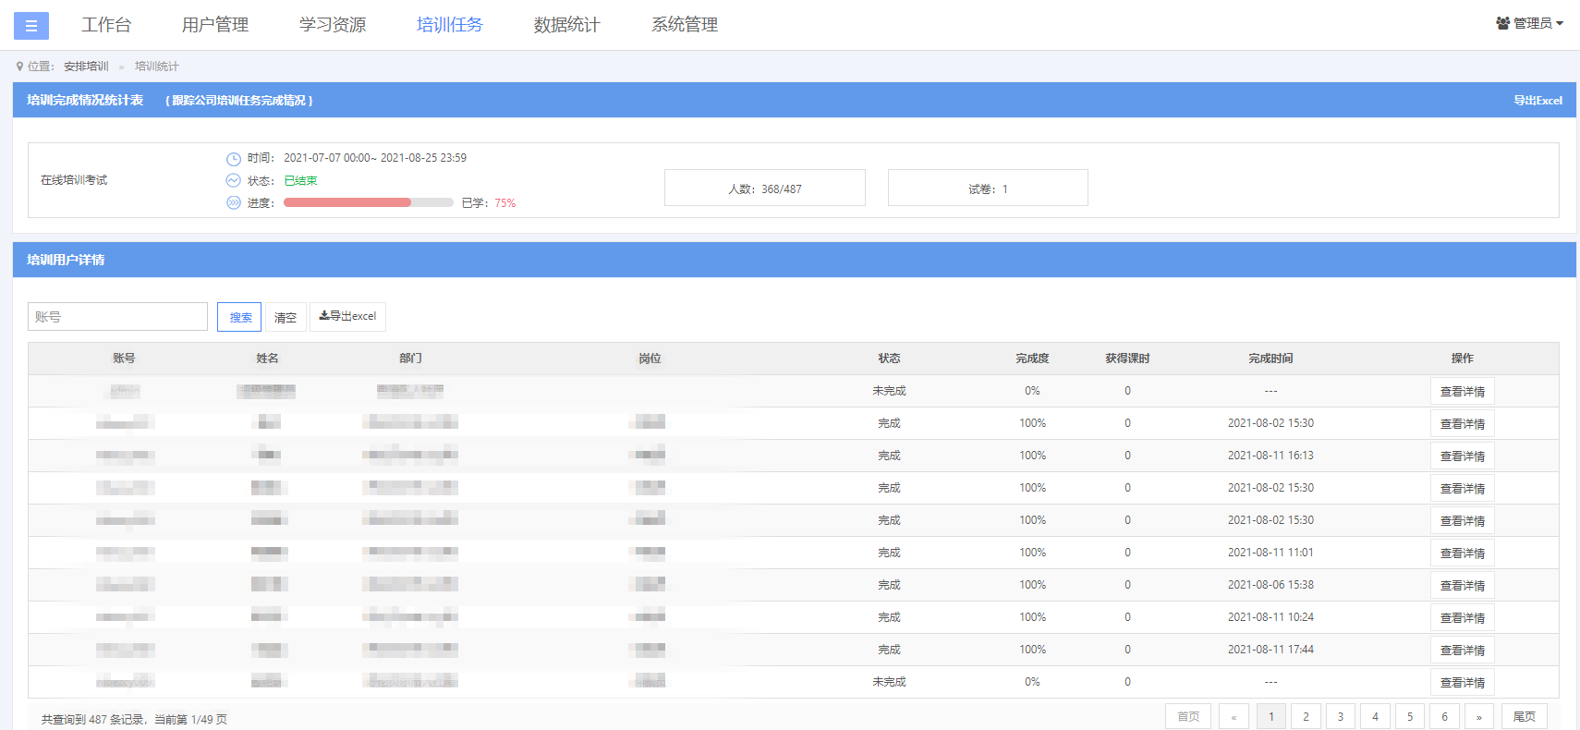
Task: Click the 安排培训 breadcrumb link
Action: click(86, 67)
